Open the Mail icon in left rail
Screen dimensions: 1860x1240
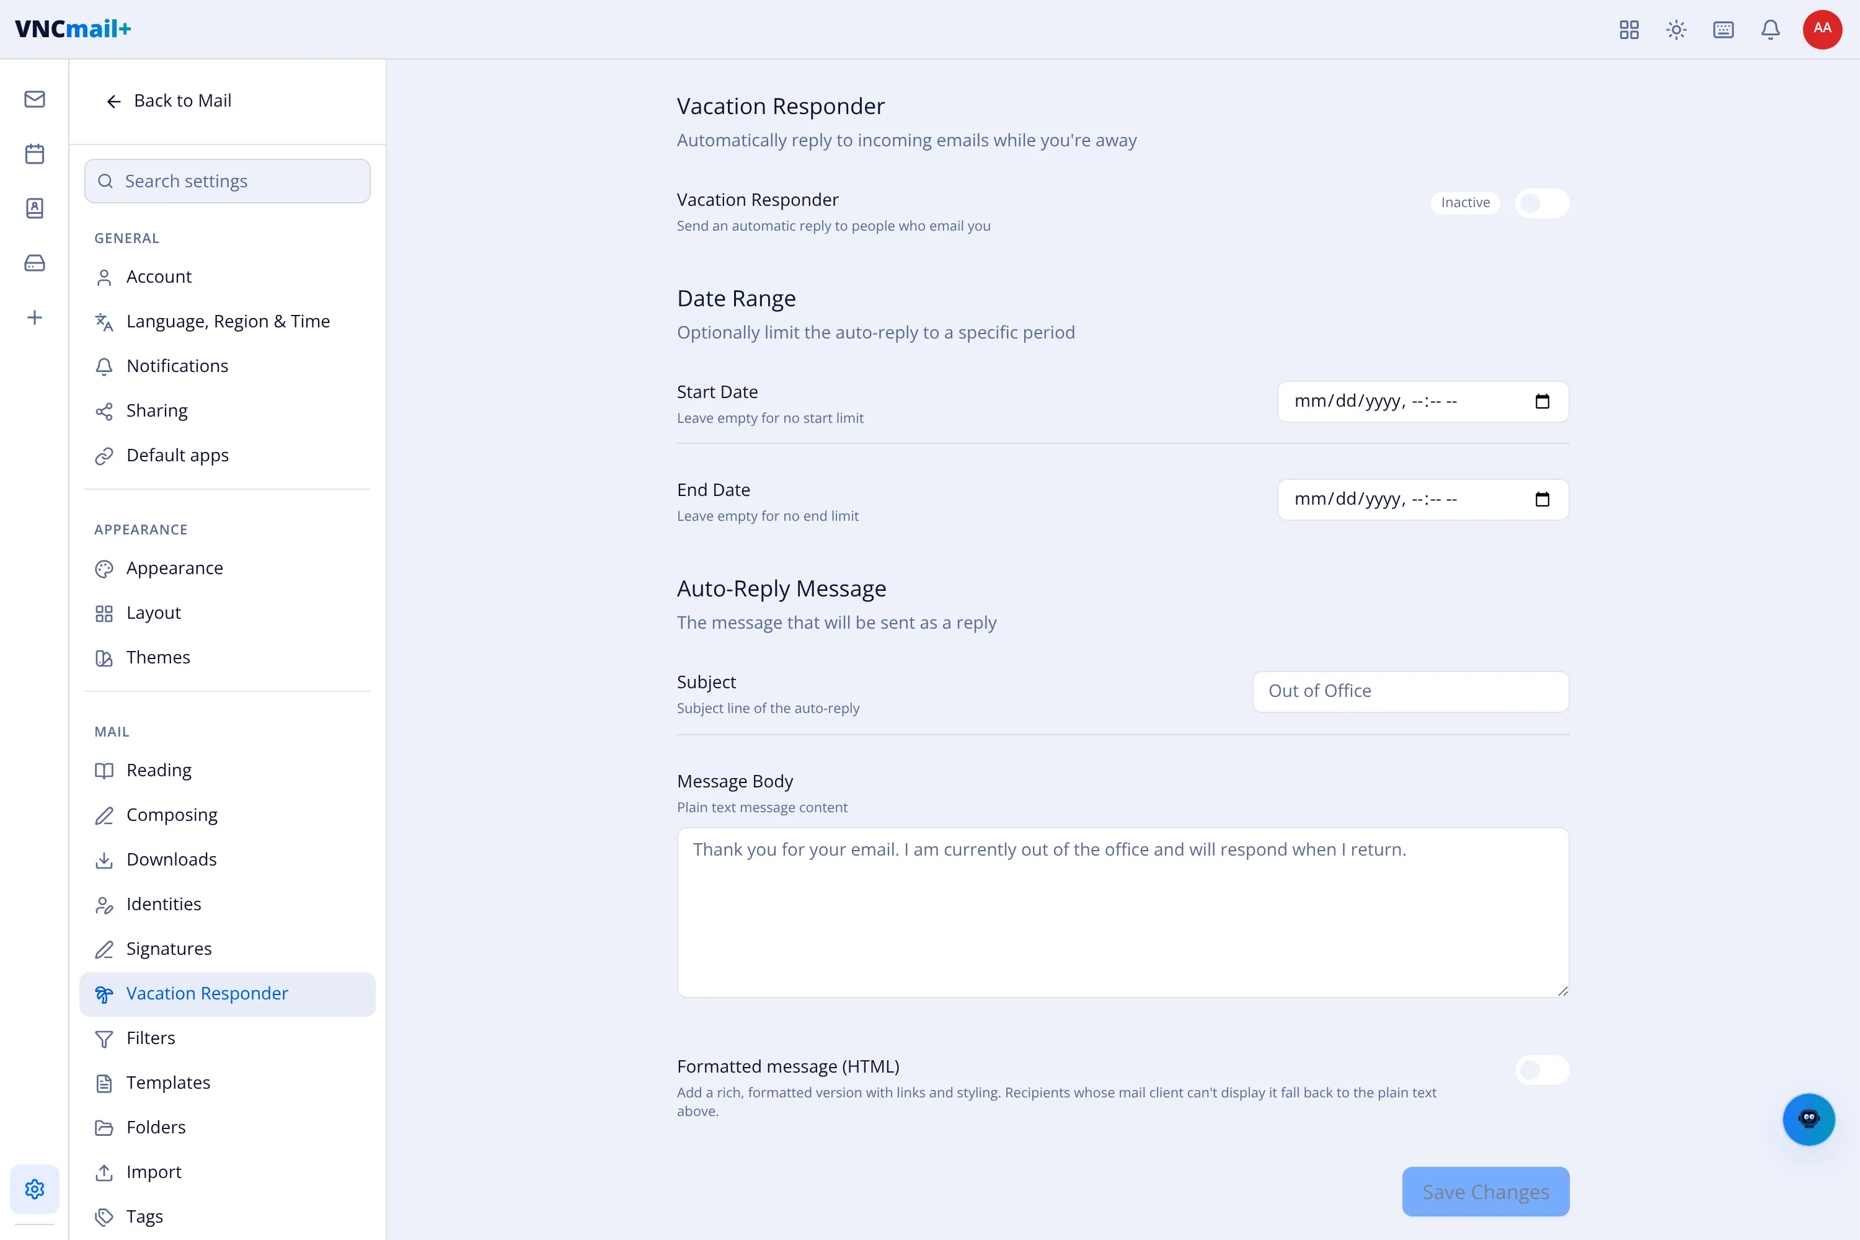click(x=34, y=99)
